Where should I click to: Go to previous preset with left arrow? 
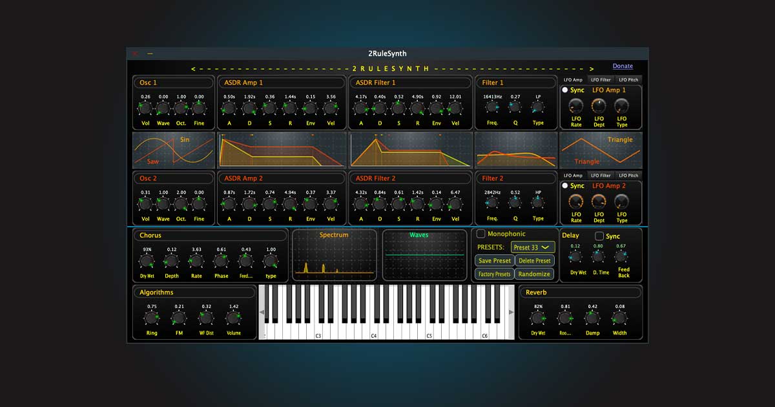(193, 69)
